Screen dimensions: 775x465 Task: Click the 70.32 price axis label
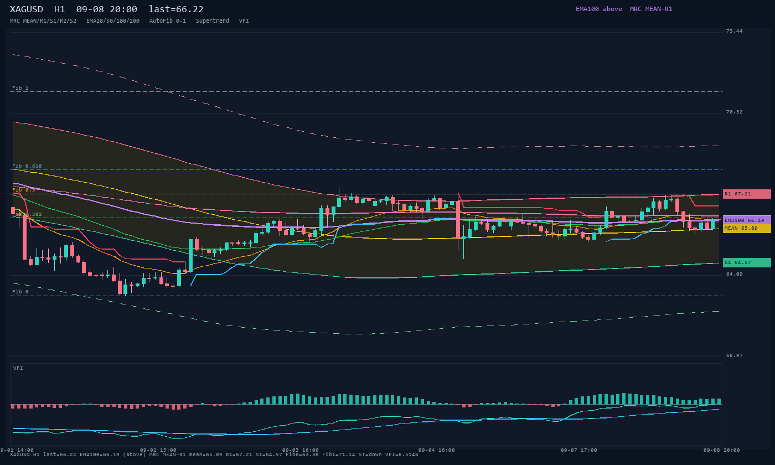click(x=735, y=112)
